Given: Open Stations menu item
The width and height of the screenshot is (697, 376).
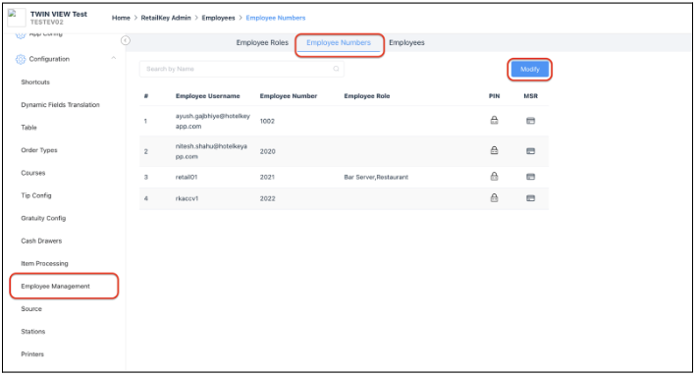Looking at the screenshot, I should 33,332.
